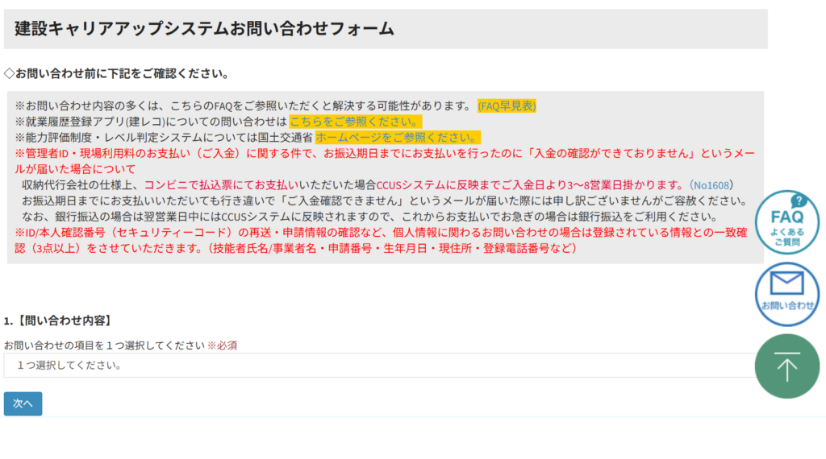Click the envelope お問い合わせ floating icon

[786, 293]
